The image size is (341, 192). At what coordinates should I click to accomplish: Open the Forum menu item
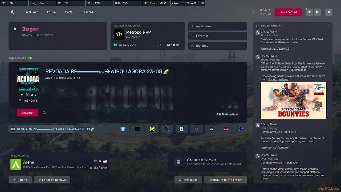(x=51, y=12)
